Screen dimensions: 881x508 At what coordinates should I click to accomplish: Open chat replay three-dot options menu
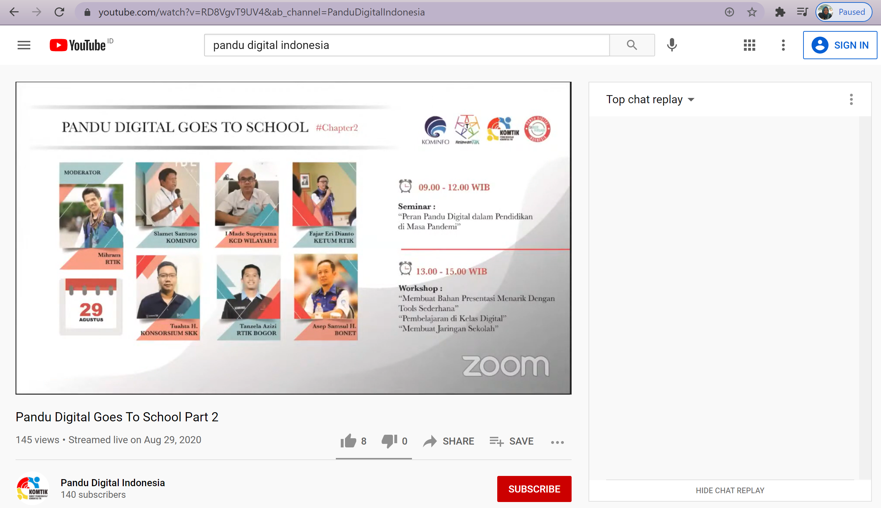(x=851, y=100)
